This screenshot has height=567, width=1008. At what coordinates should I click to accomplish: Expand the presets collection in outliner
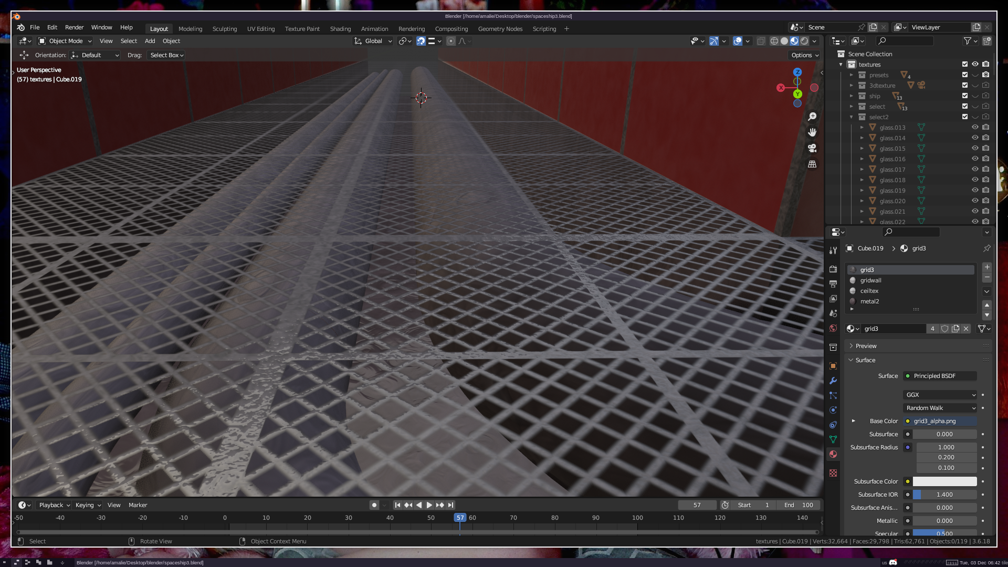tap(852, 75)
